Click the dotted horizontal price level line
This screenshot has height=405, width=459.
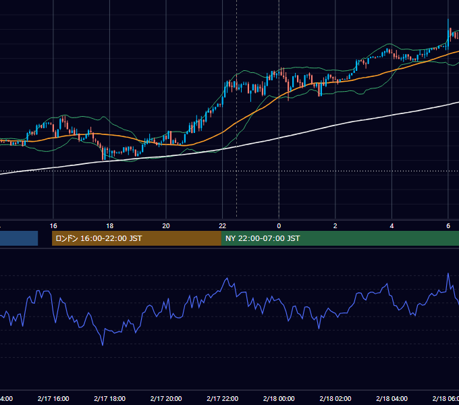230,171
